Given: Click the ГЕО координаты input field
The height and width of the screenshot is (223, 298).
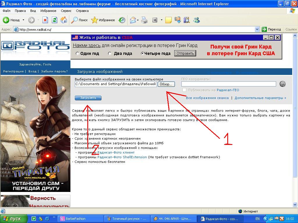Looking at the screenshot, I should [229, 84].
